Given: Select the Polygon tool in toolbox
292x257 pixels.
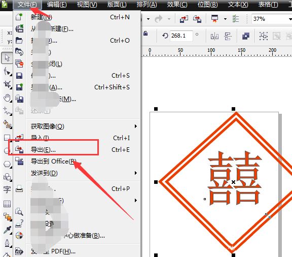Looking at the screenshot, I should (7, 164).
